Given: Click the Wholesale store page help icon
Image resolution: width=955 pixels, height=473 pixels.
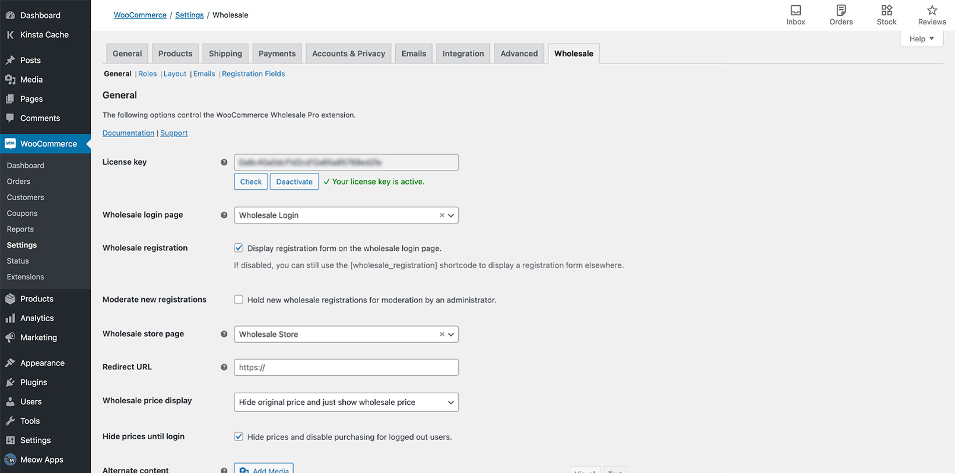Looking at the screenshot, I should pos(224,335).
